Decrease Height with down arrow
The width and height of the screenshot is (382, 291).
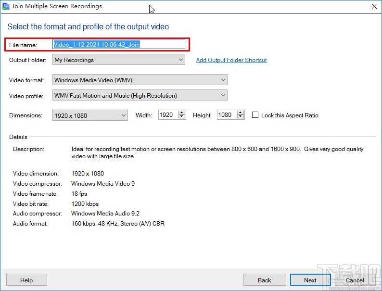click(241, 117)
